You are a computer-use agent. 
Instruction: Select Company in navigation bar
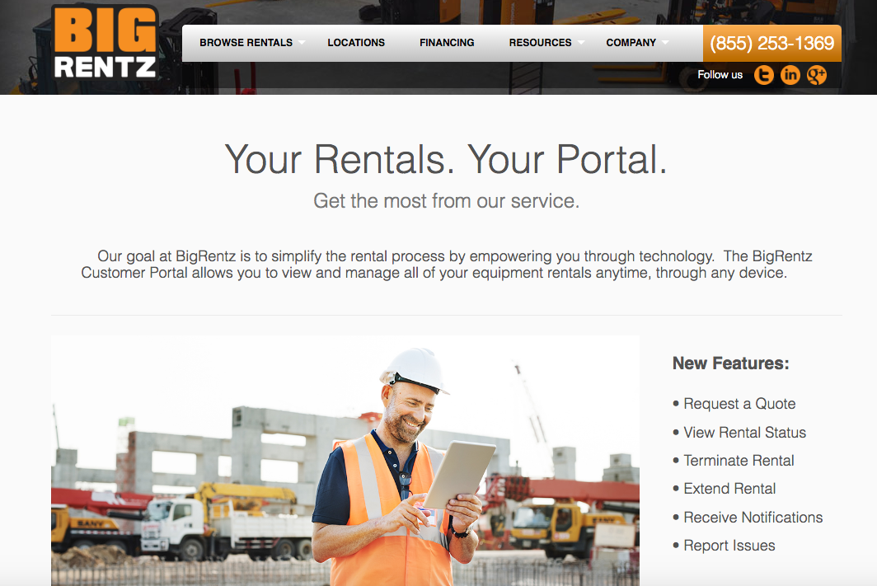coord(631,43)
